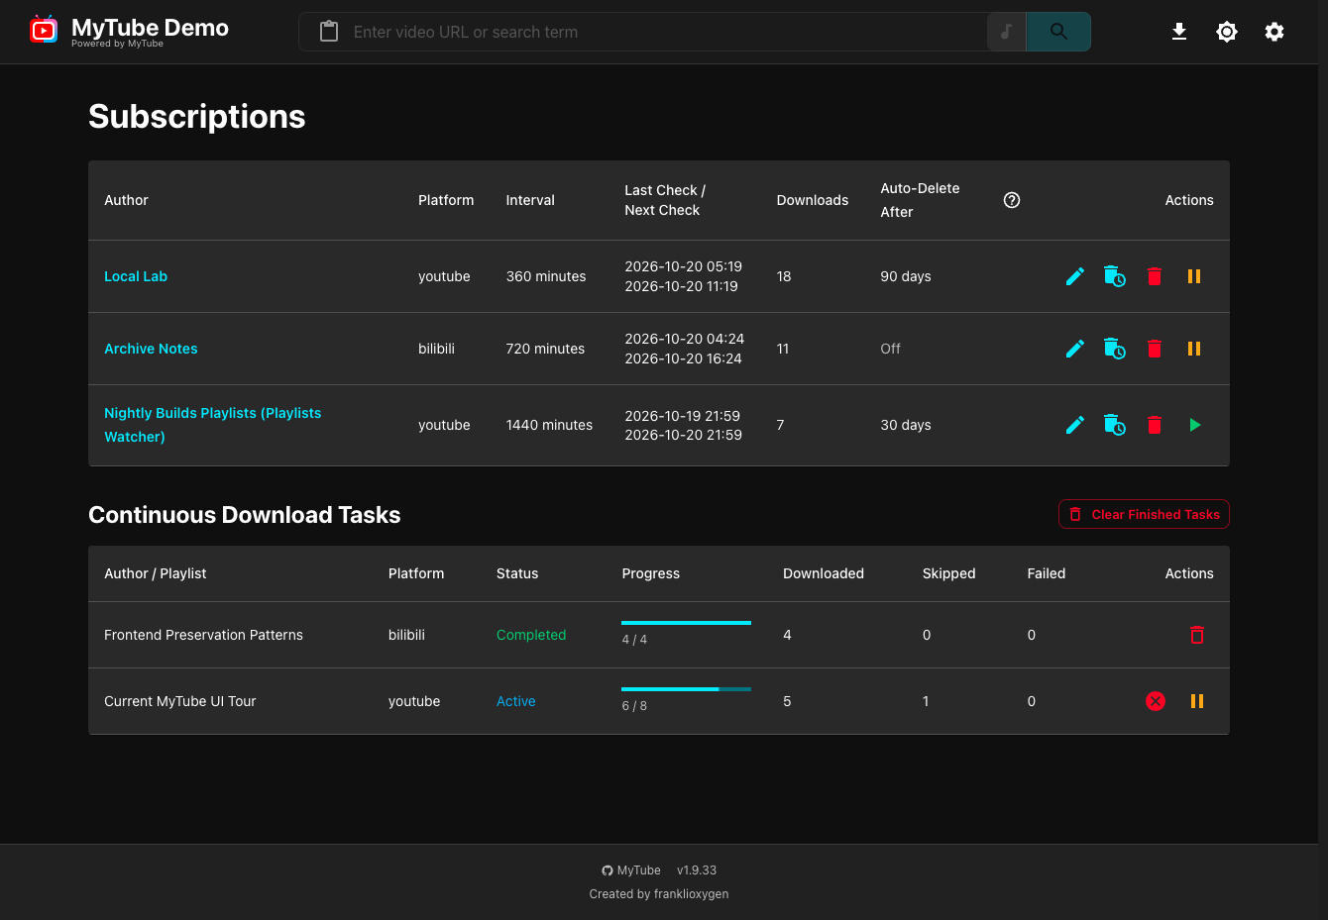
Task: Click the Active status text
Action: click(x=515, y=701)
